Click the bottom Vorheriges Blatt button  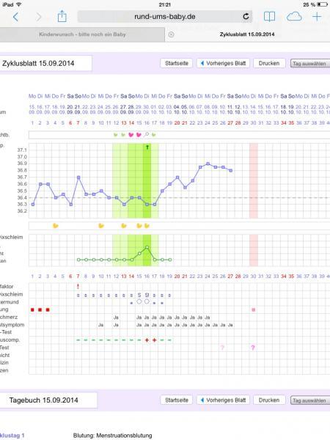pos(223,400)
